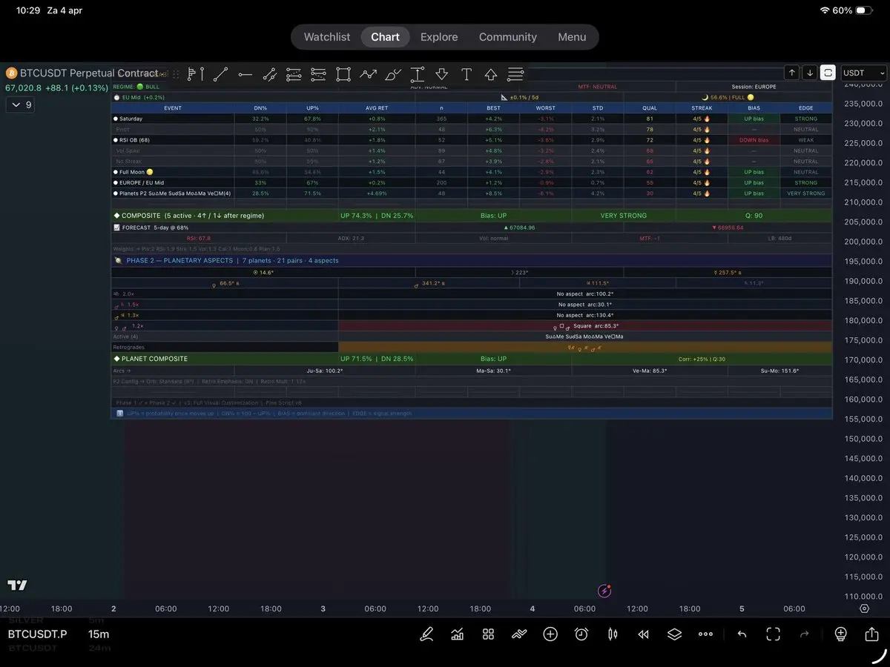This screenshot has height=667, width=890.
Task: Open the layers object tree icon
Action: (673, 634)
